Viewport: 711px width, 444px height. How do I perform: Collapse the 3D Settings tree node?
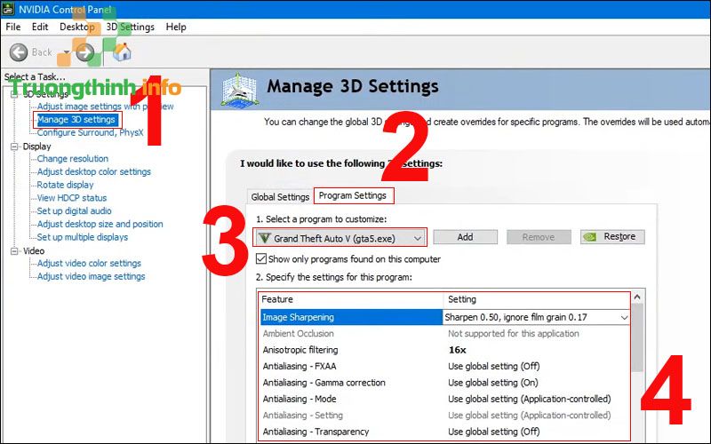point(14,94)
